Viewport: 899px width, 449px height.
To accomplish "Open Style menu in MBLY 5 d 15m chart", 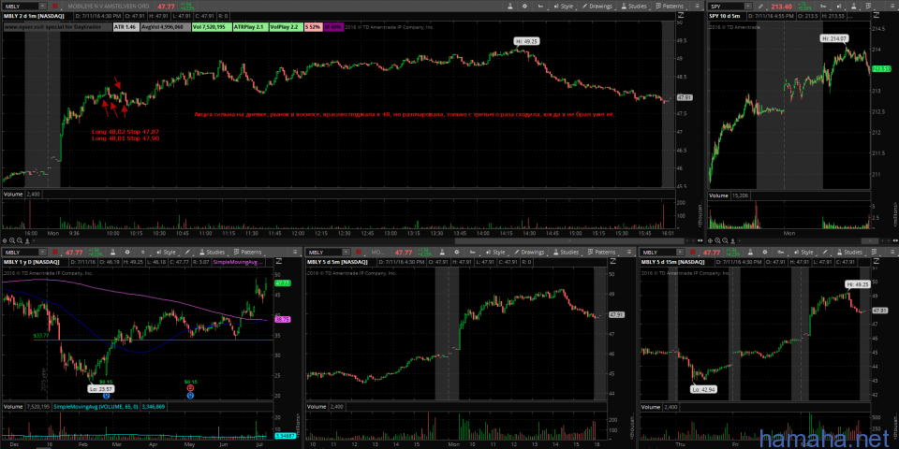I will pyautogui.click(x=803, y=253).
